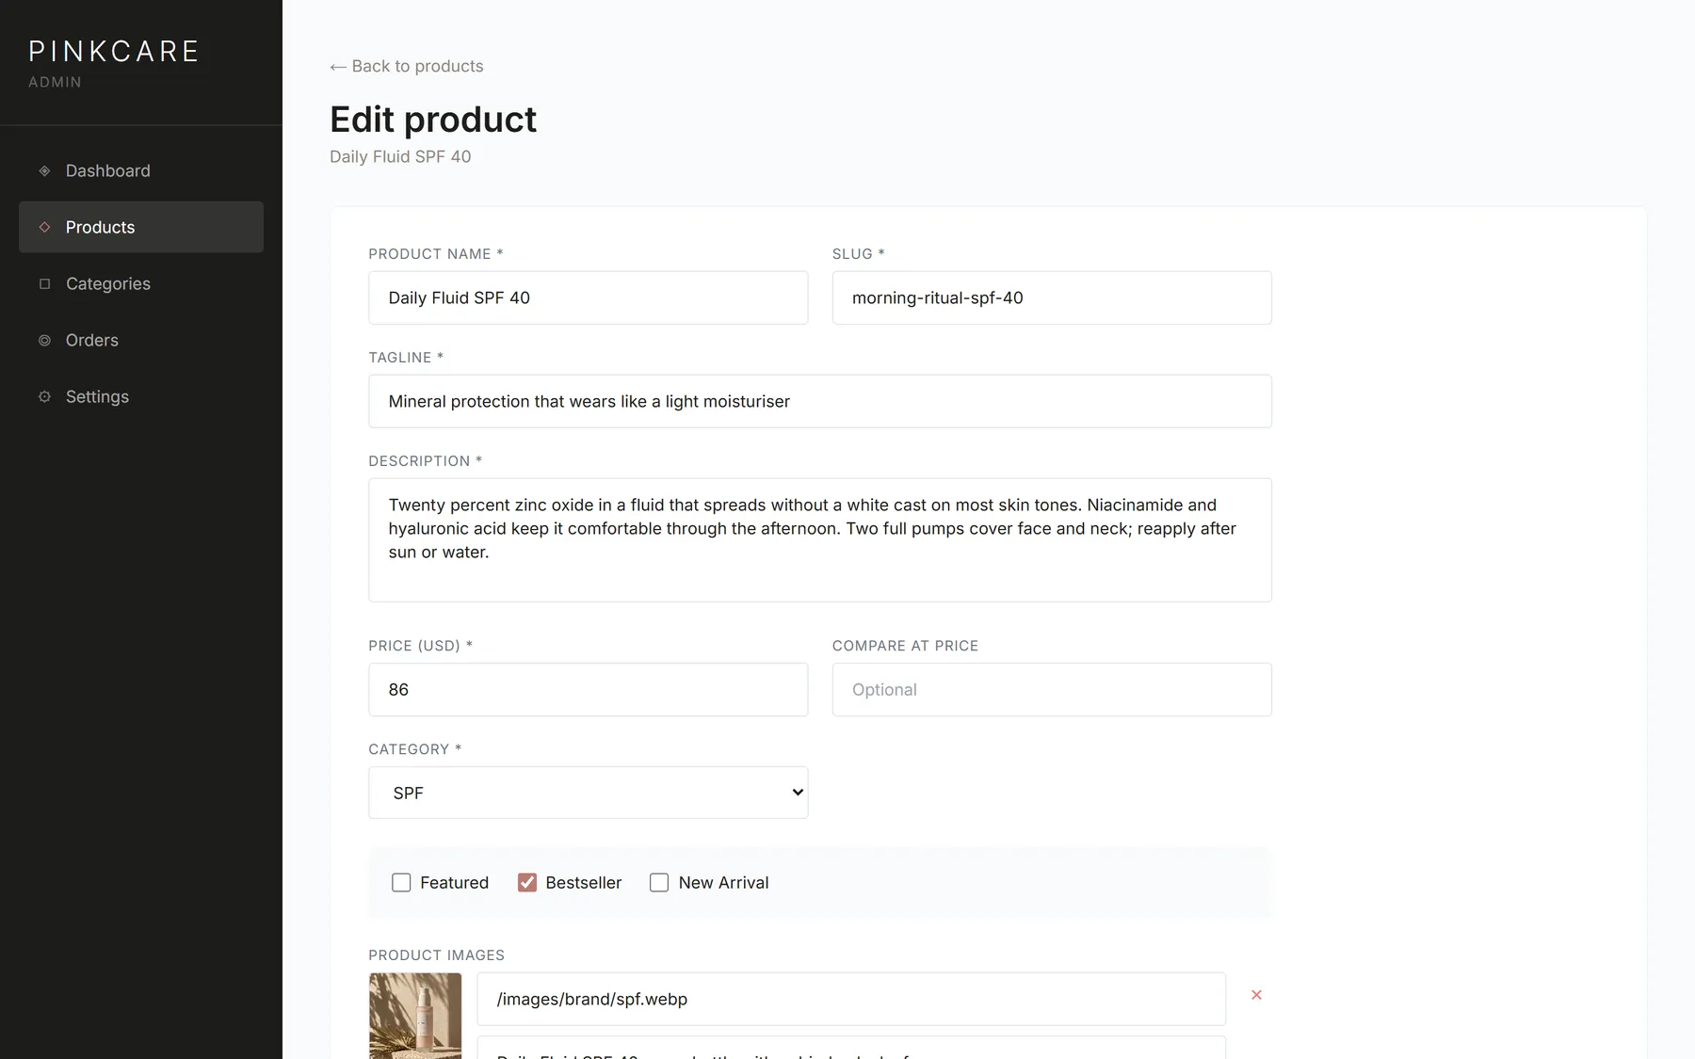1695x1059 pixels.
Task: Click the Dashboard diamond icon
Action: 44,170
